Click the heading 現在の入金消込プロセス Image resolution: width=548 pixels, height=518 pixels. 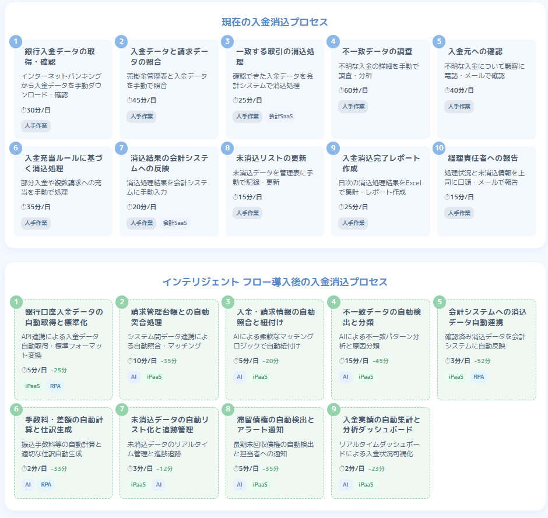click(x=275, y=22)
